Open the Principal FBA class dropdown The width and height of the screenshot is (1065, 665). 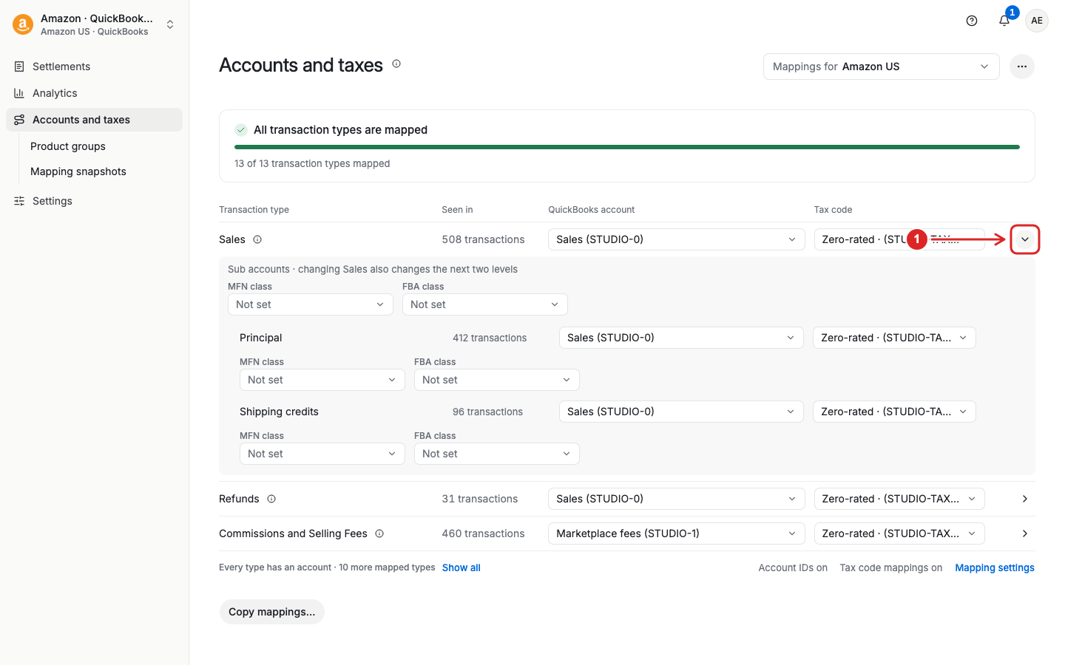(497, 380)
